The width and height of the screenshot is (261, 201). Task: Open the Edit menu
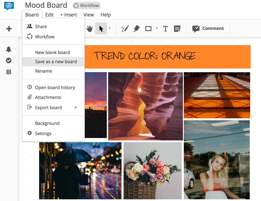[50, 15]
